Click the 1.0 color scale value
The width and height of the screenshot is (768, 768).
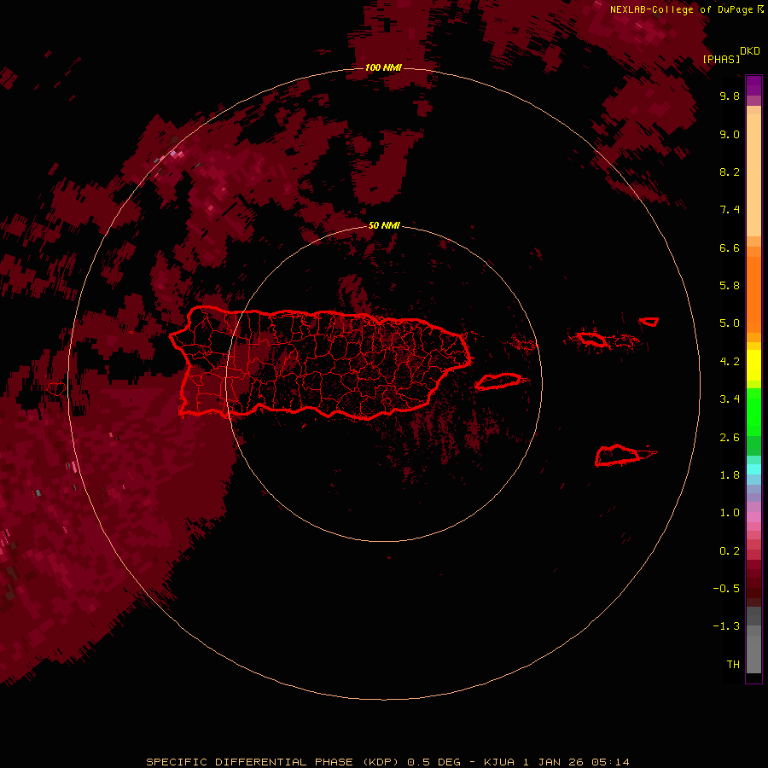click(x=730, y=513)
